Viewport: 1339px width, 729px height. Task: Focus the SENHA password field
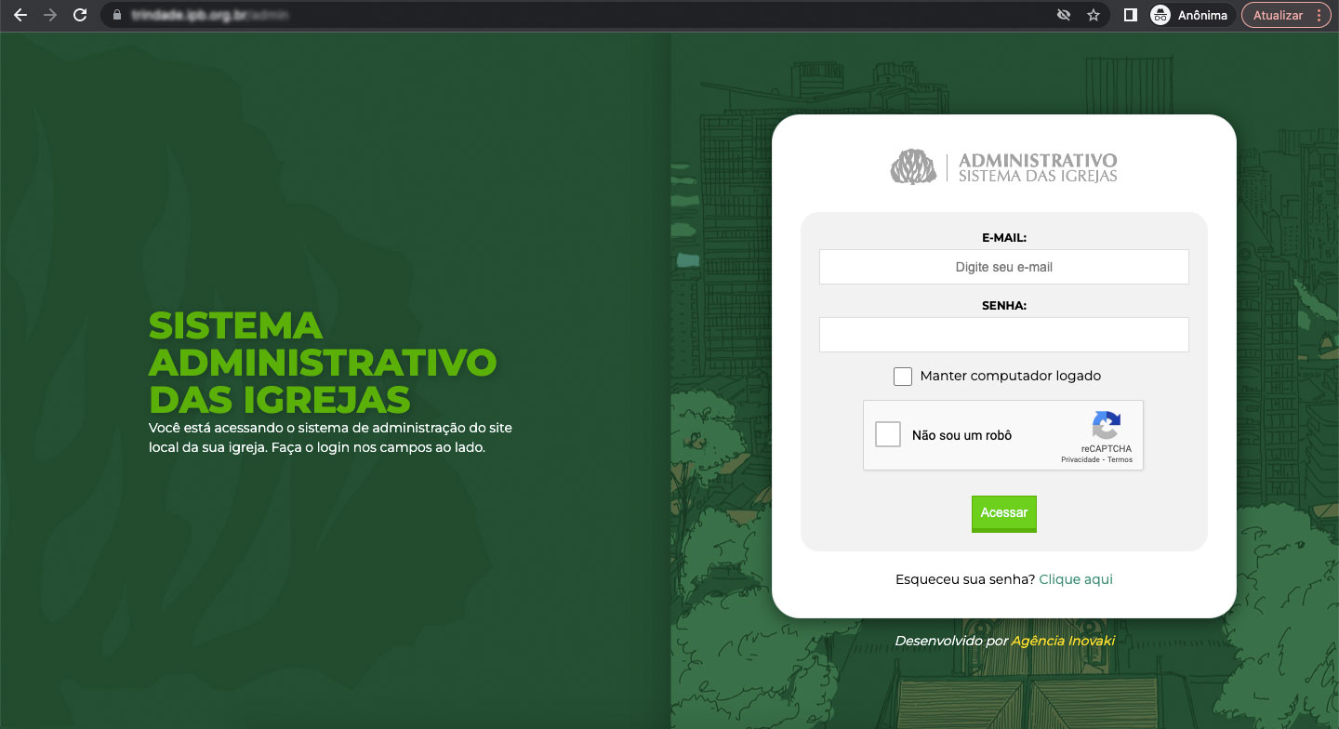(x=1003, y=335)
